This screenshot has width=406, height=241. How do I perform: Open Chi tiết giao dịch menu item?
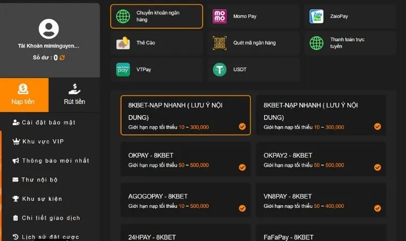(x=47, y=218)
